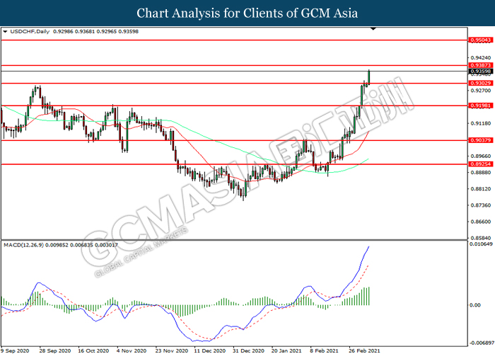Click the USDCHF,Daily symbol label

click(x=30, y=32)
